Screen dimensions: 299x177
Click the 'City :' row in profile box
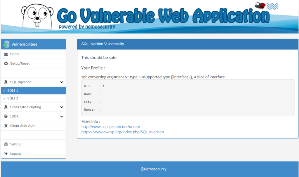tap(92, 102)
